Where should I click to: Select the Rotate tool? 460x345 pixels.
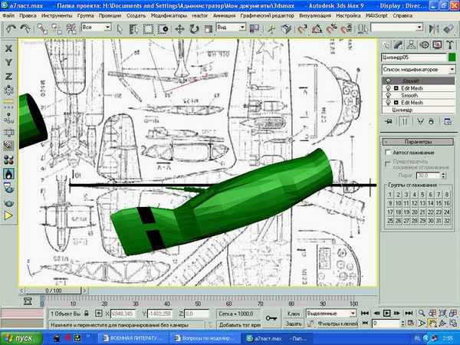[x=194, y=29]
